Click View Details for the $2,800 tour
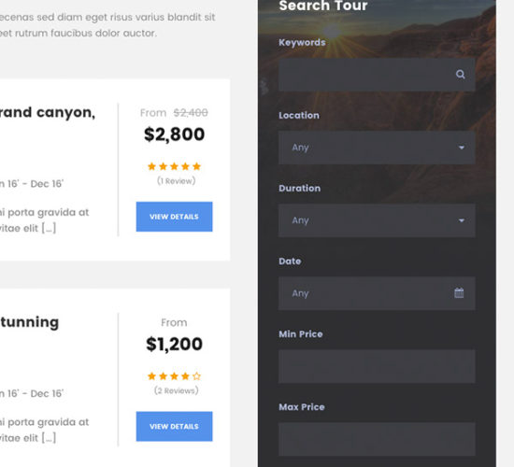514x467 pixels. tap(174, 217)
